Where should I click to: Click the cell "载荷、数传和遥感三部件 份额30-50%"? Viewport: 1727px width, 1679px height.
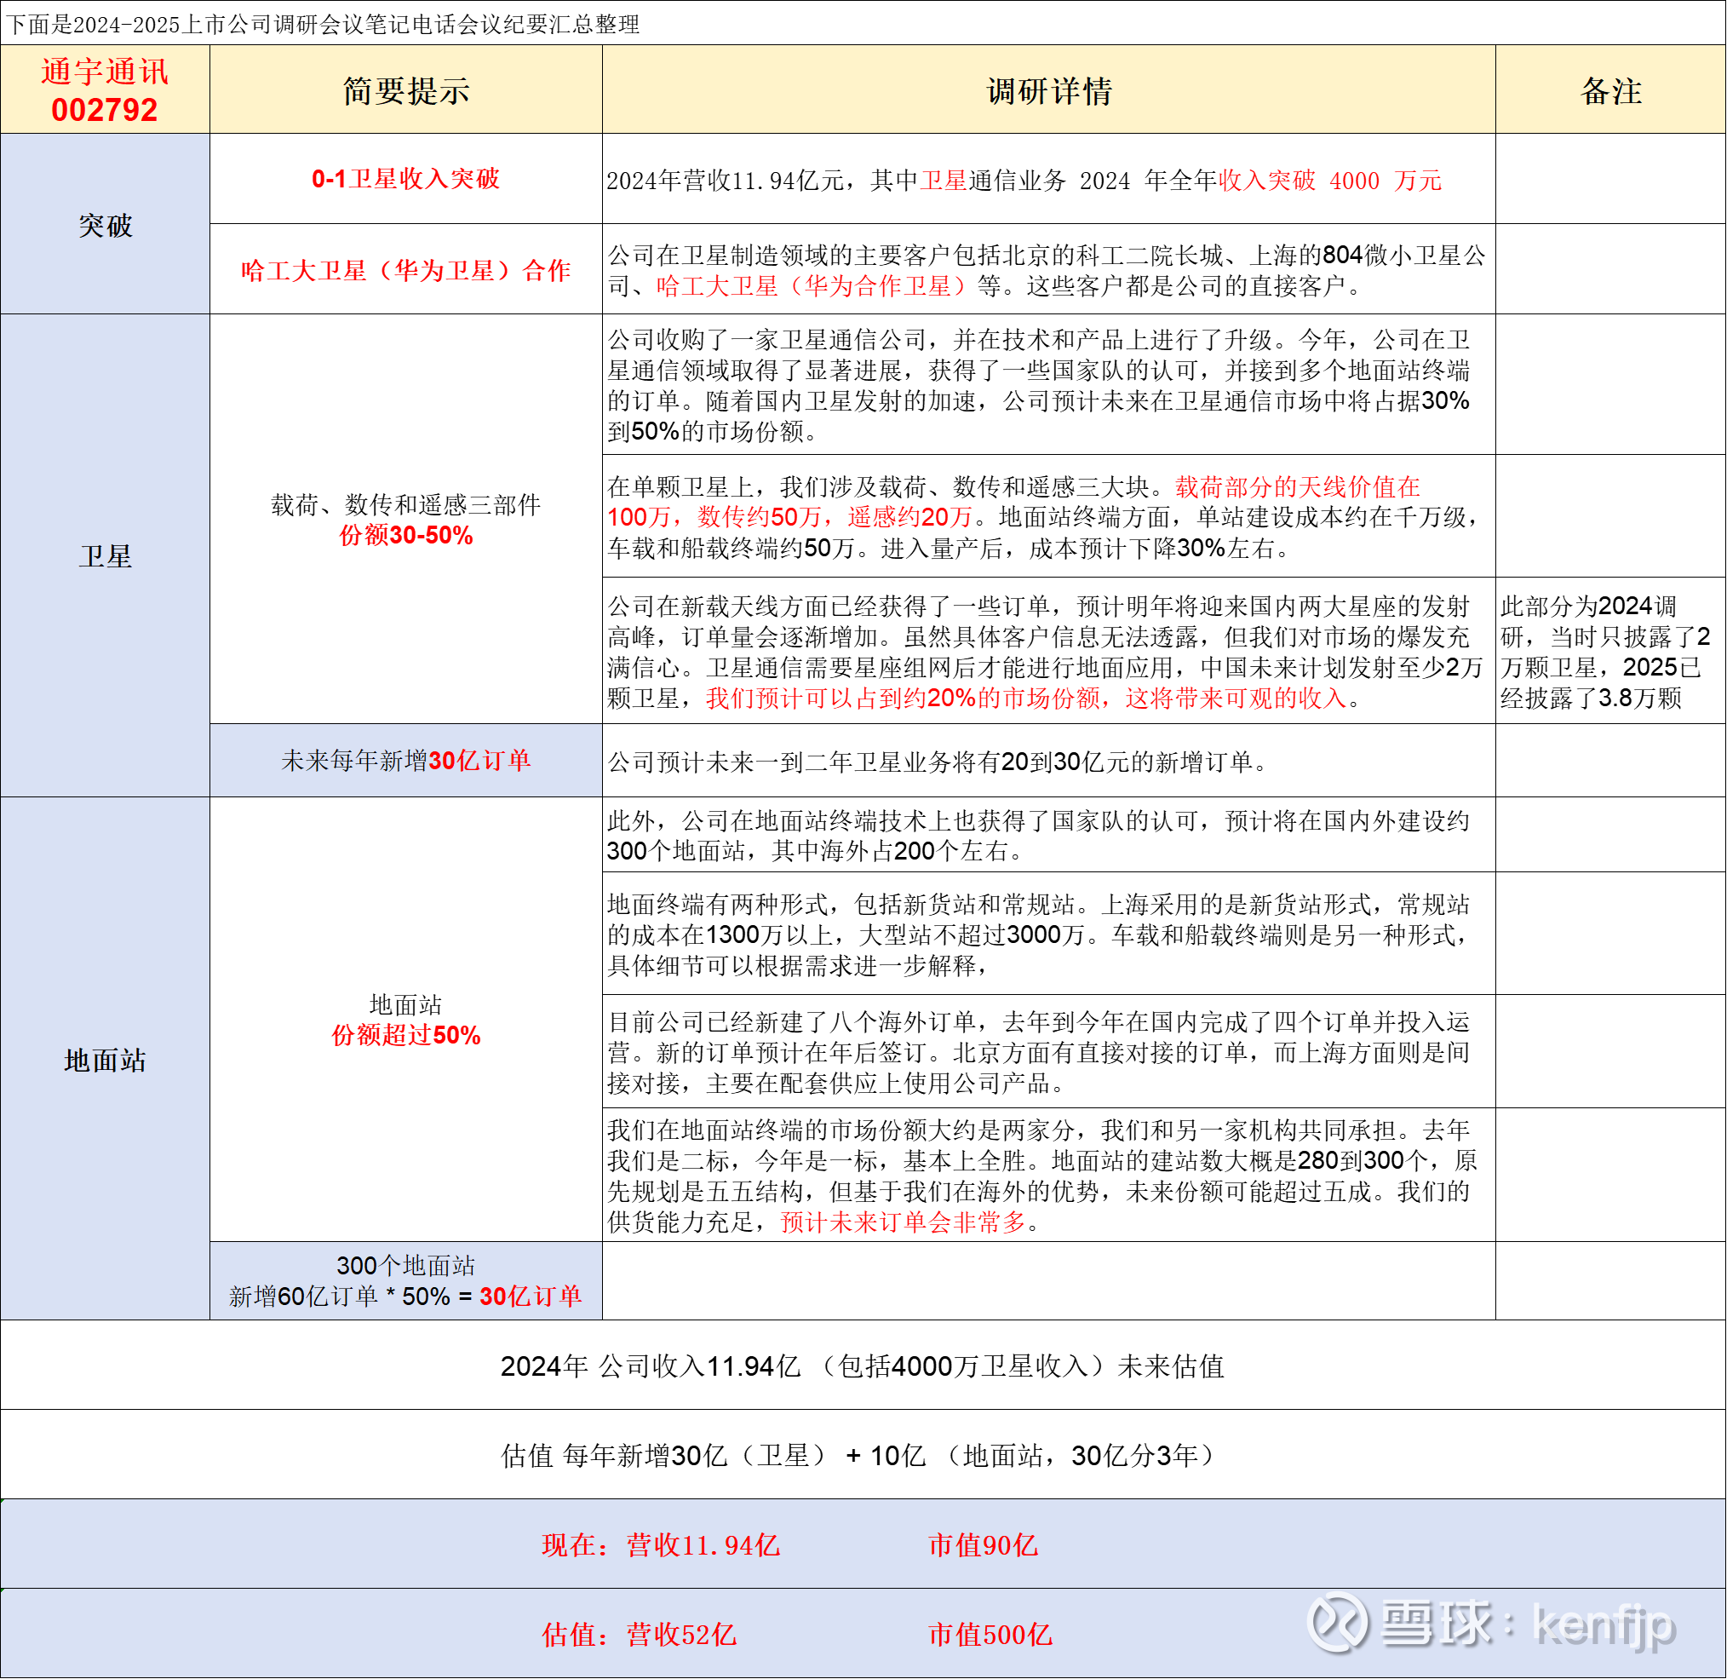click(406, 520)
